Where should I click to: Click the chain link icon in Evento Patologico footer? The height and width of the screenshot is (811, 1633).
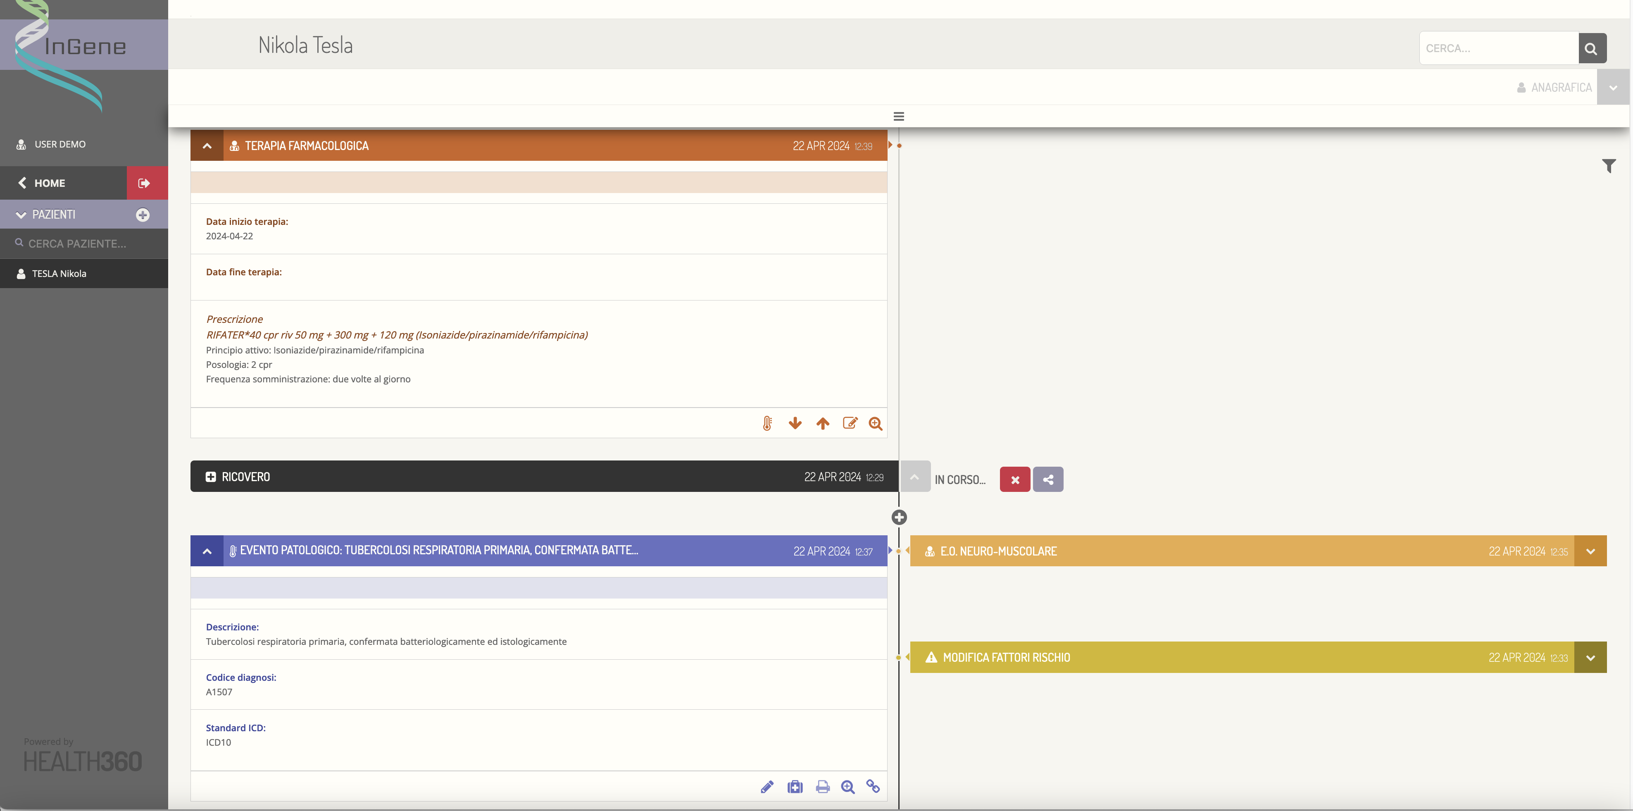[873, 786]
